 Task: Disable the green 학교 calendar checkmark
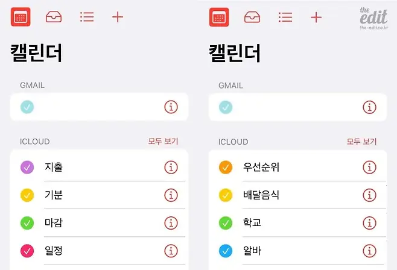coord(226,223)
